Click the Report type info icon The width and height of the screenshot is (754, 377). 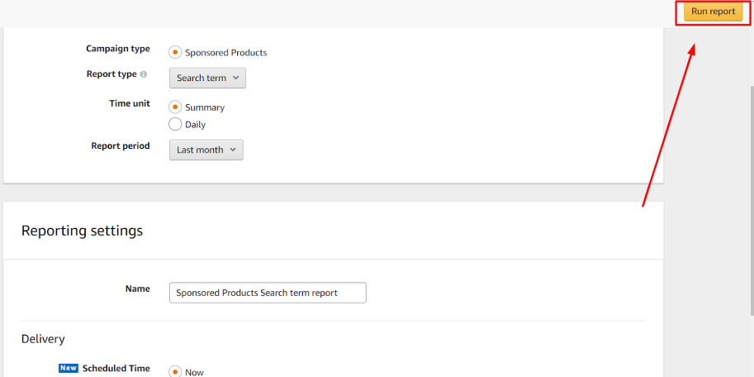click(144, 74)
